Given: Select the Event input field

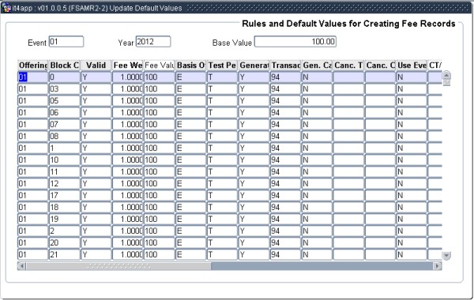Looking at the screenshot, I should (x=66, y=42).
